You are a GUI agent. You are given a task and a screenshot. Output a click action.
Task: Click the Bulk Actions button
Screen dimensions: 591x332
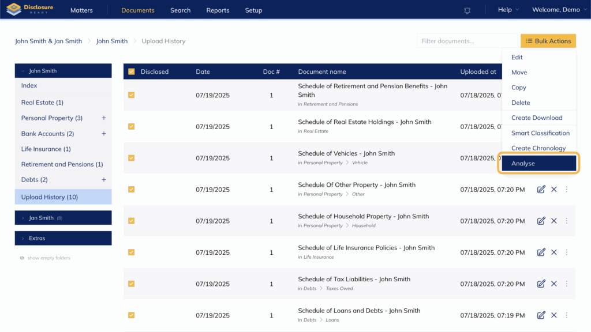click(548, 41)
